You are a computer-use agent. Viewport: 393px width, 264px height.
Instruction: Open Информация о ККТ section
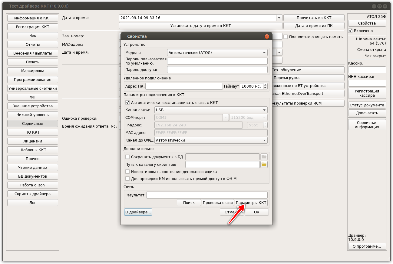pos(33,18)
